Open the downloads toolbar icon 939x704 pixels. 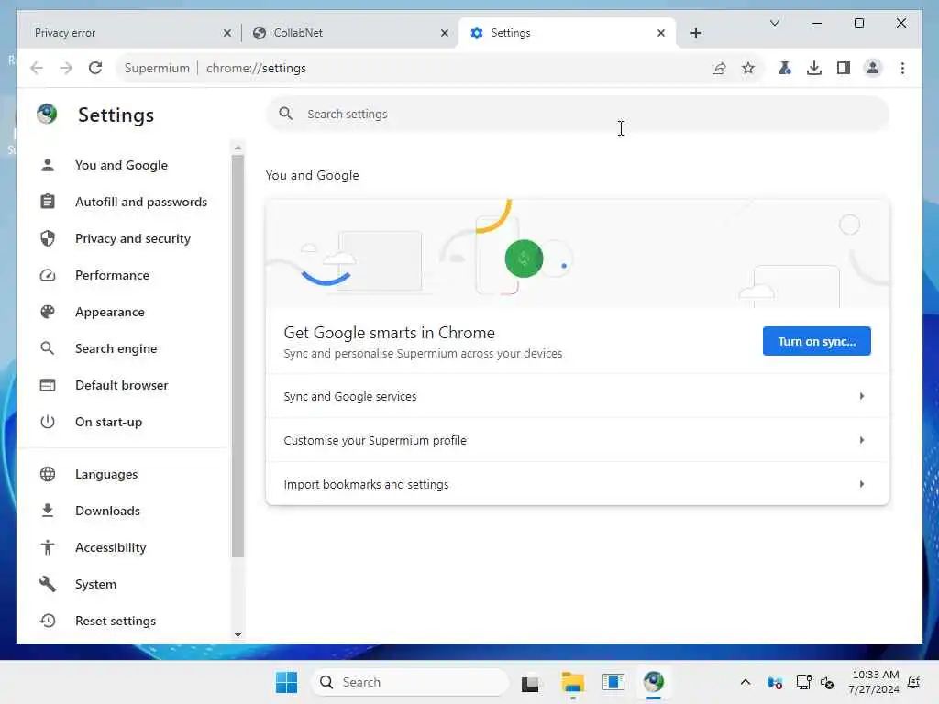(x=814, y=68)
